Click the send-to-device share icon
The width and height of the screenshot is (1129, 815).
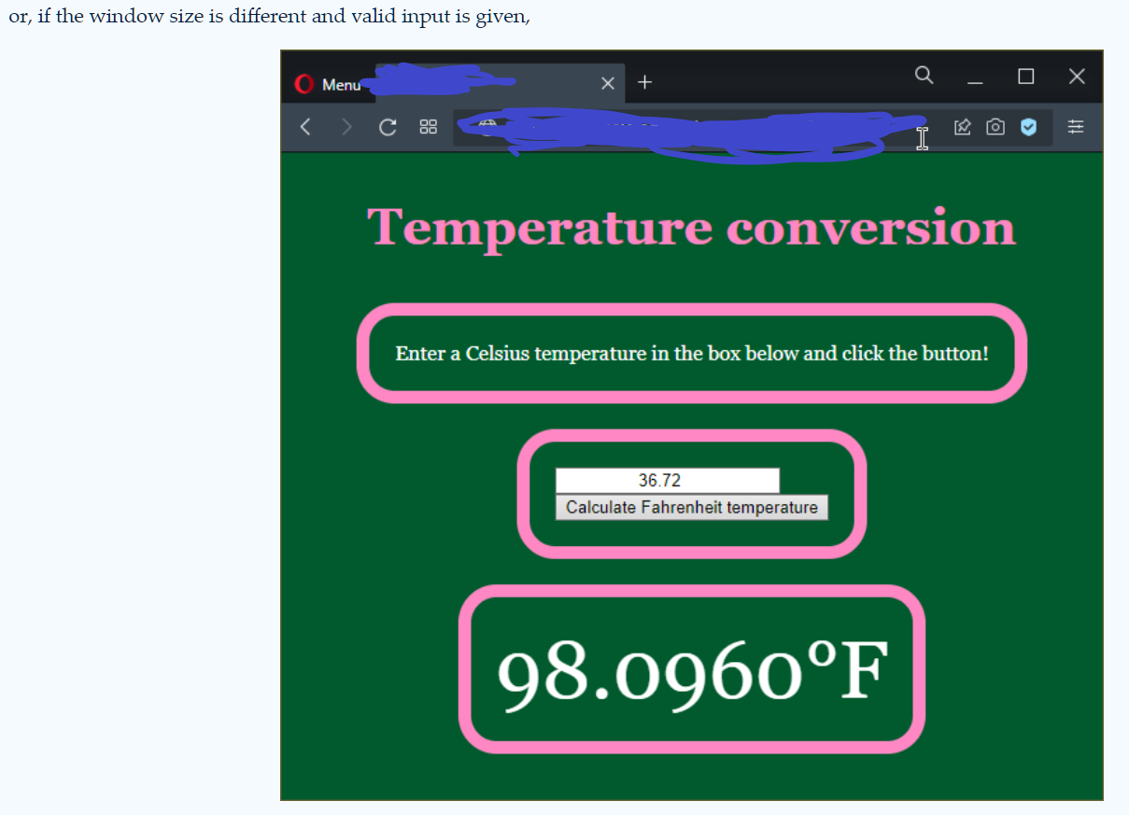pos(962,127)
